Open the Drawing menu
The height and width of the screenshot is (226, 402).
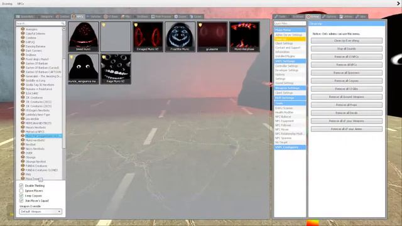(7, 4)
